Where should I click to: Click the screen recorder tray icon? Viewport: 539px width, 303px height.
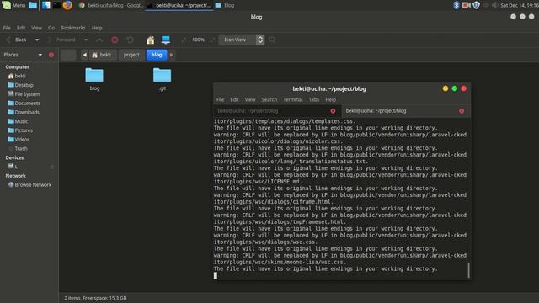(466, 5)
